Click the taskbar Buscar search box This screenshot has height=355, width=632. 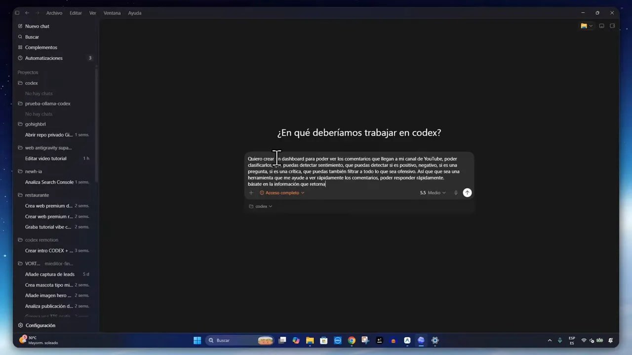(239, 340)
